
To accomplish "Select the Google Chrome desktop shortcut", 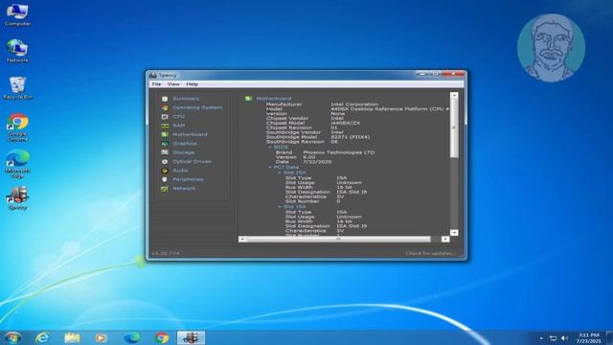I will click(17, 126).
